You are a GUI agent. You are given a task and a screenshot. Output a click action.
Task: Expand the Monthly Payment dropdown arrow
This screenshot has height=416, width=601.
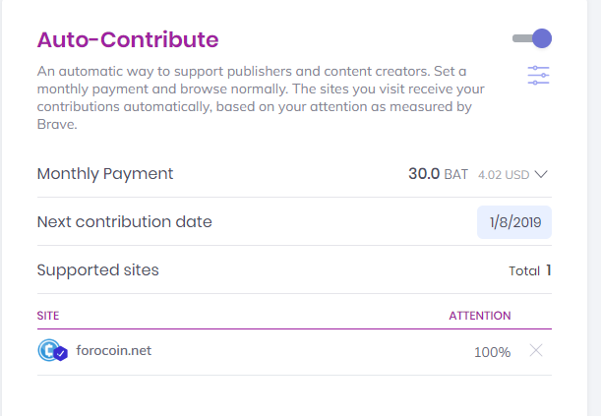[x=541, y=175]
